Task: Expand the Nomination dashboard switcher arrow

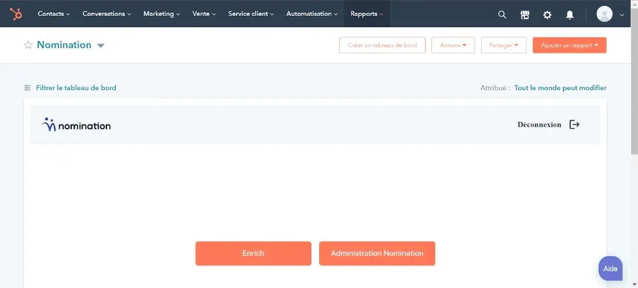Action: (101, 46)
